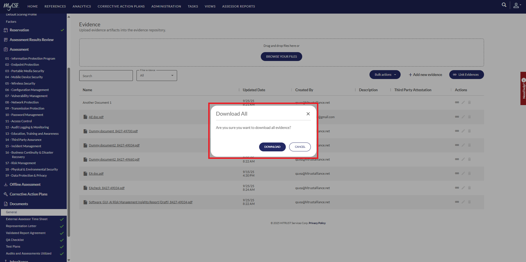This screenshot has width=526, height=262.
Task: Open the Bulk actions dropdown
Action: pos(385,75)
